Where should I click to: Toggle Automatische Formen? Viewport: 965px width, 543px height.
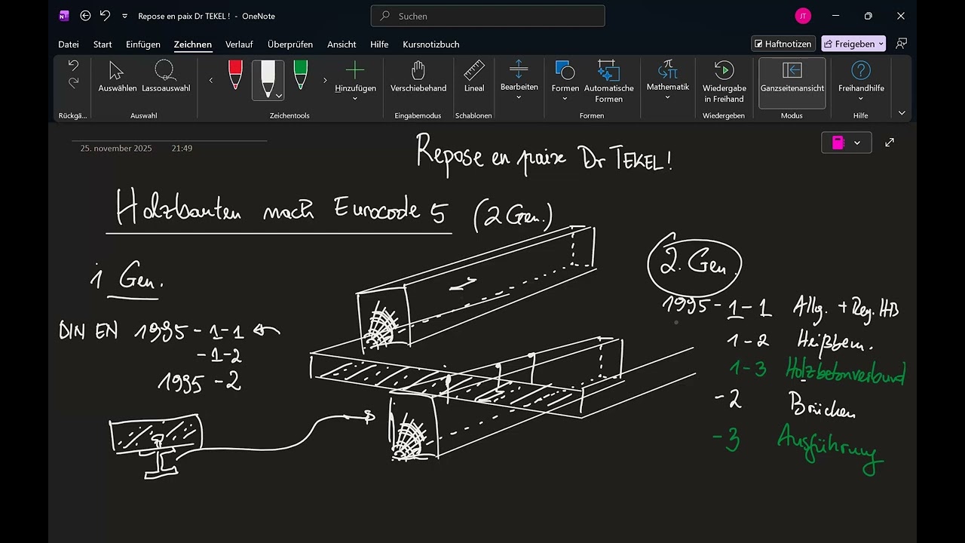tap(608, 81)
